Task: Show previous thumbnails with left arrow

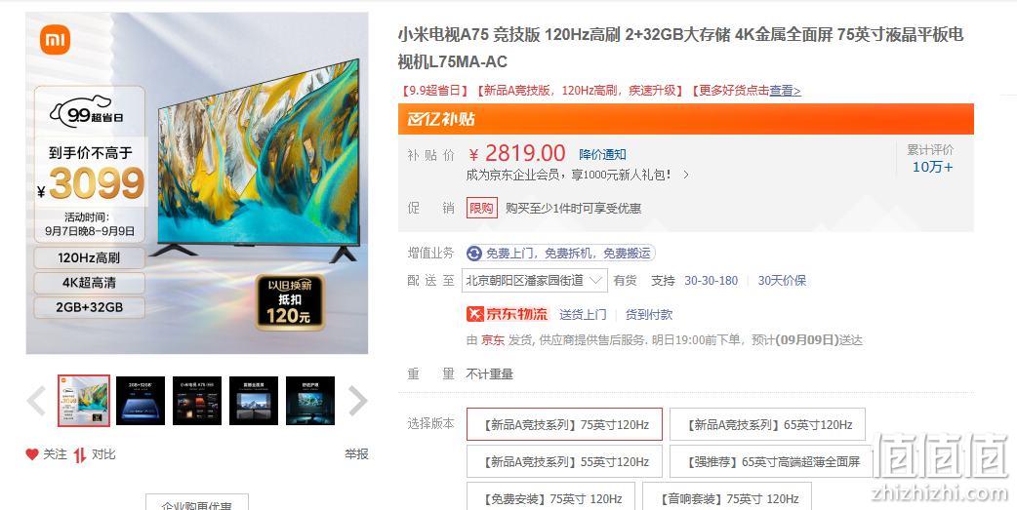Action: tap(36, 401)
